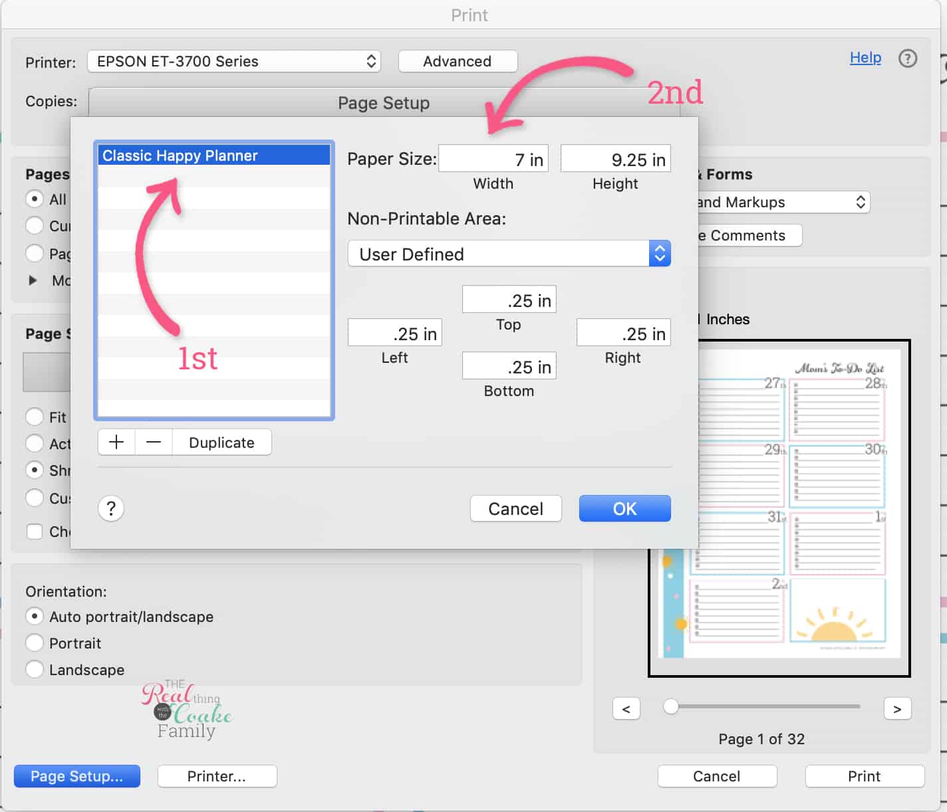
Task: Cancel the Print dialog at the bottom
Action: pyautogui.click(x=717, y=776)
